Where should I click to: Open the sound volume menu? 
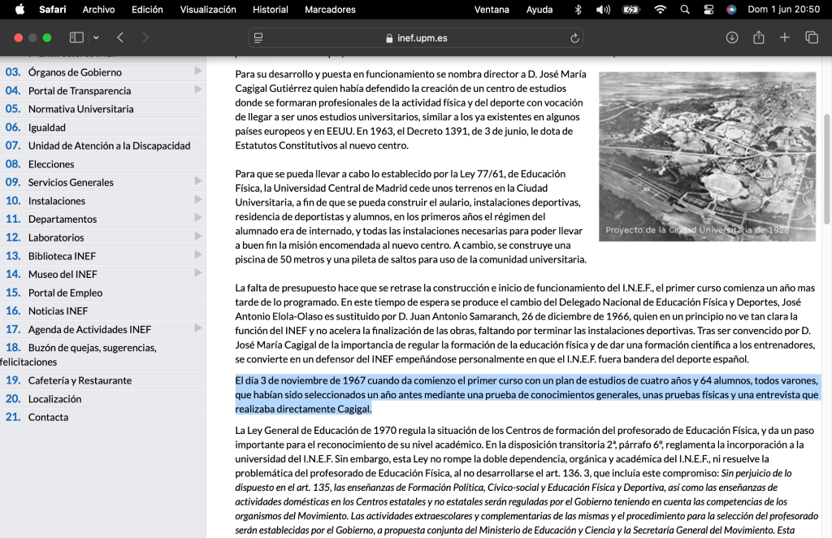coord(604,9)
